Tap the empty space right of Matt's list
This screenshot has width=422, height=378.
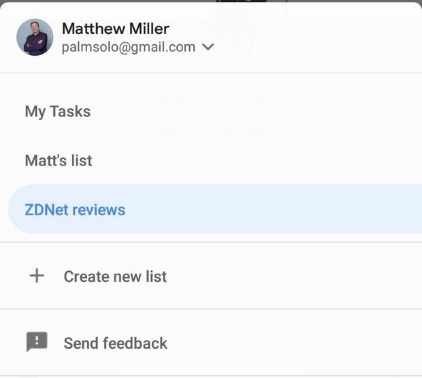coord(272,161)
